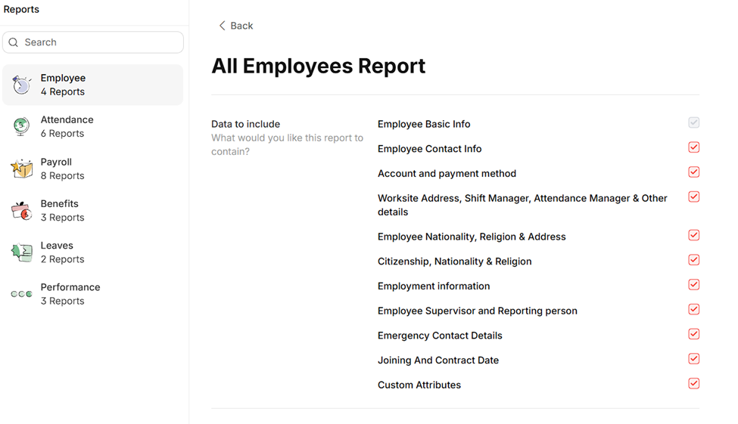Open the Employee 4 Reports category
738x424 pixels.
point(92,85)
